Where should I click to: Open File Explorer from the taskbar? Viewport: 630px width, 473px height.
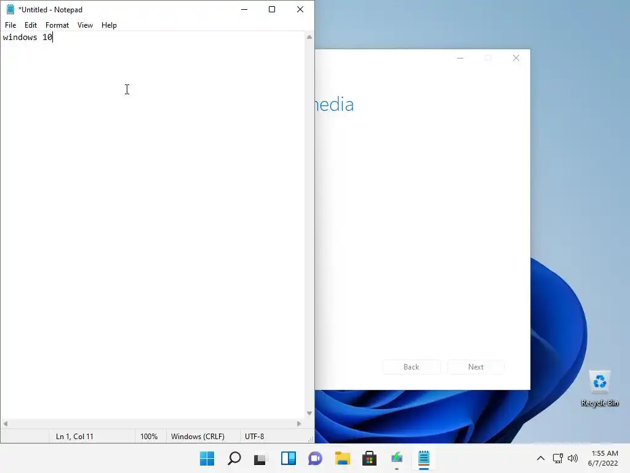tap(342, 458)
